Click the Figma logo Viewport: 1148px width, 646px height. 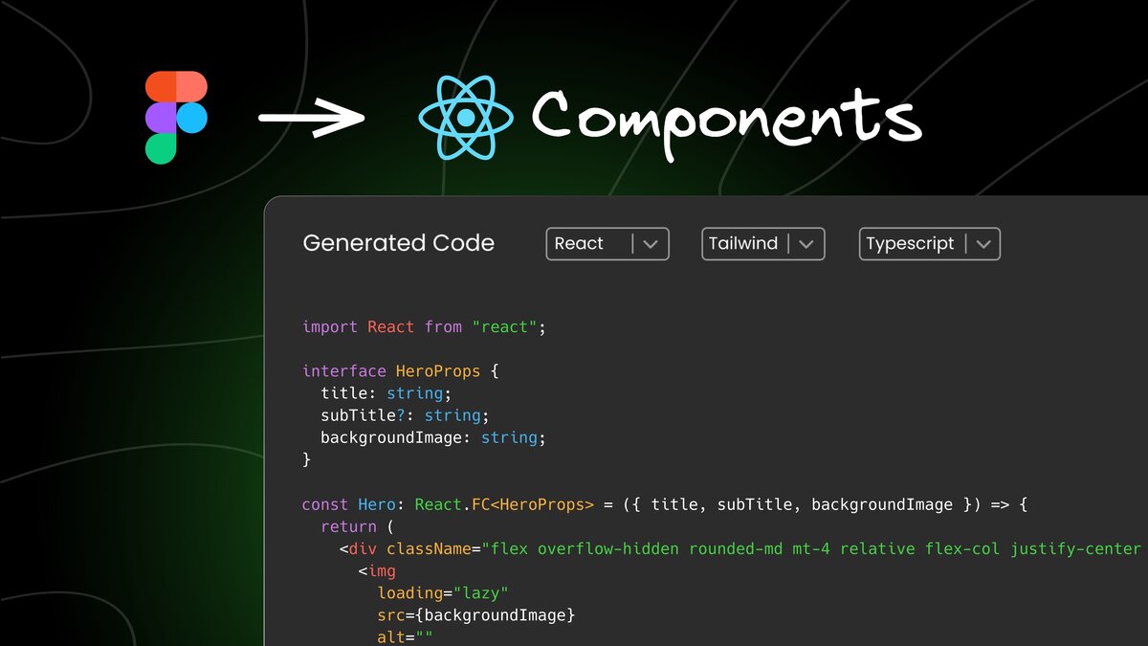coord(176,115)
